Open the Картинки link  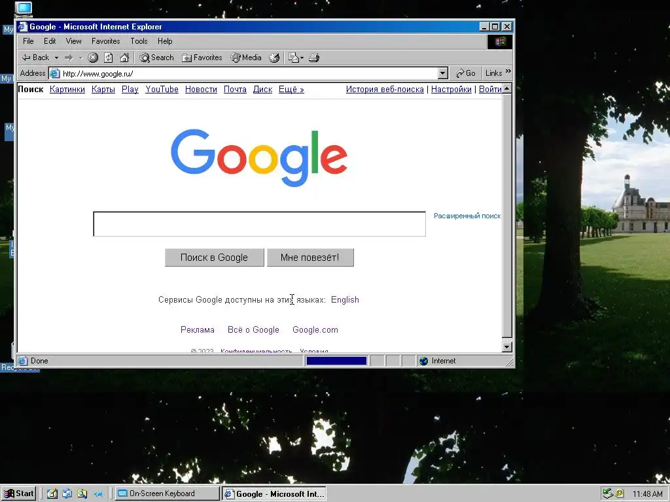click(67, 89)
